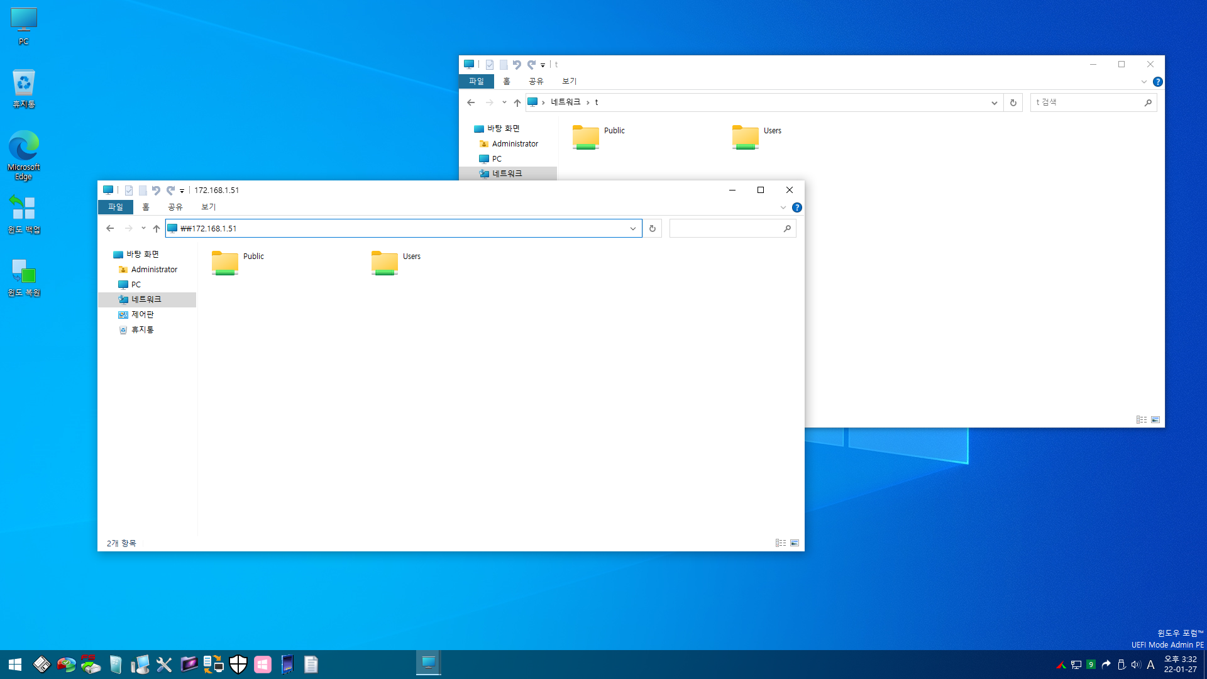Viewport: 1207px width, 679px height.
Task: Open 보기 tab in 172.168.1.51 window
Action: pos(209,207)
